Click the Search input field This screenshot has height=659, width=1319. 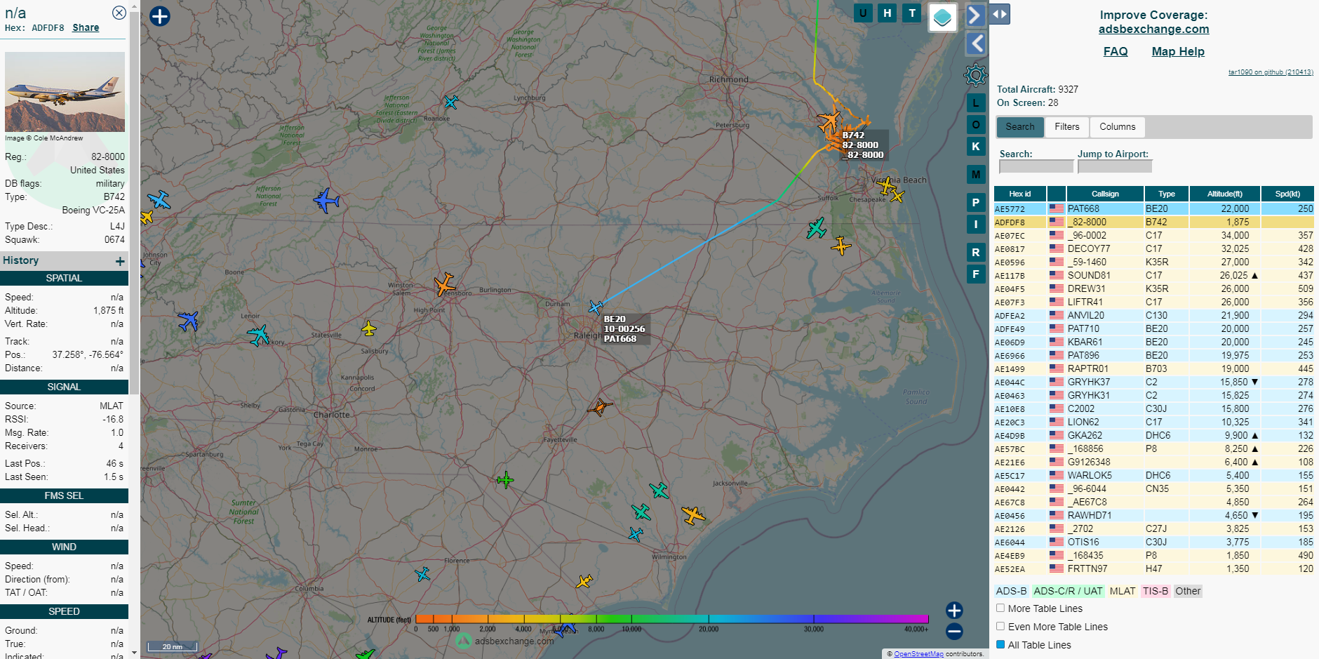coord(1036,166)
